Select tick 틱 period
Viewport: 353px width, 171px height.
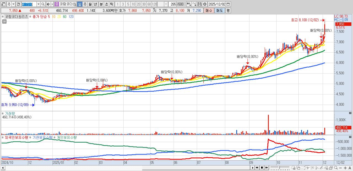[112, 4]
